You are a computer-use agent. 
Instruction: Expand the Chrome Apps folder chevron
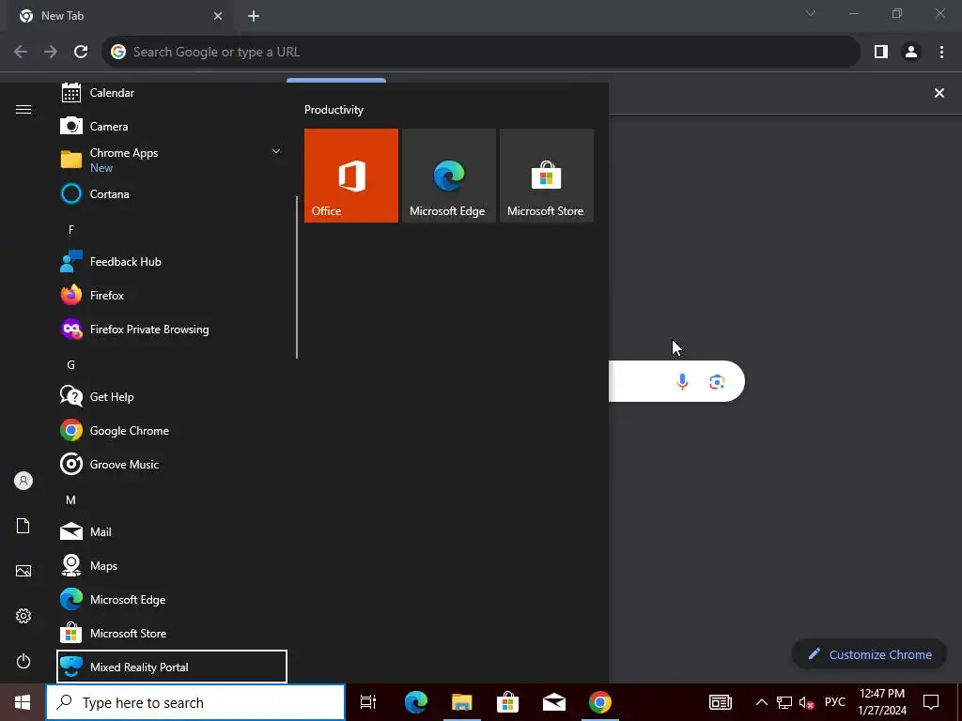tap(276, 151)
